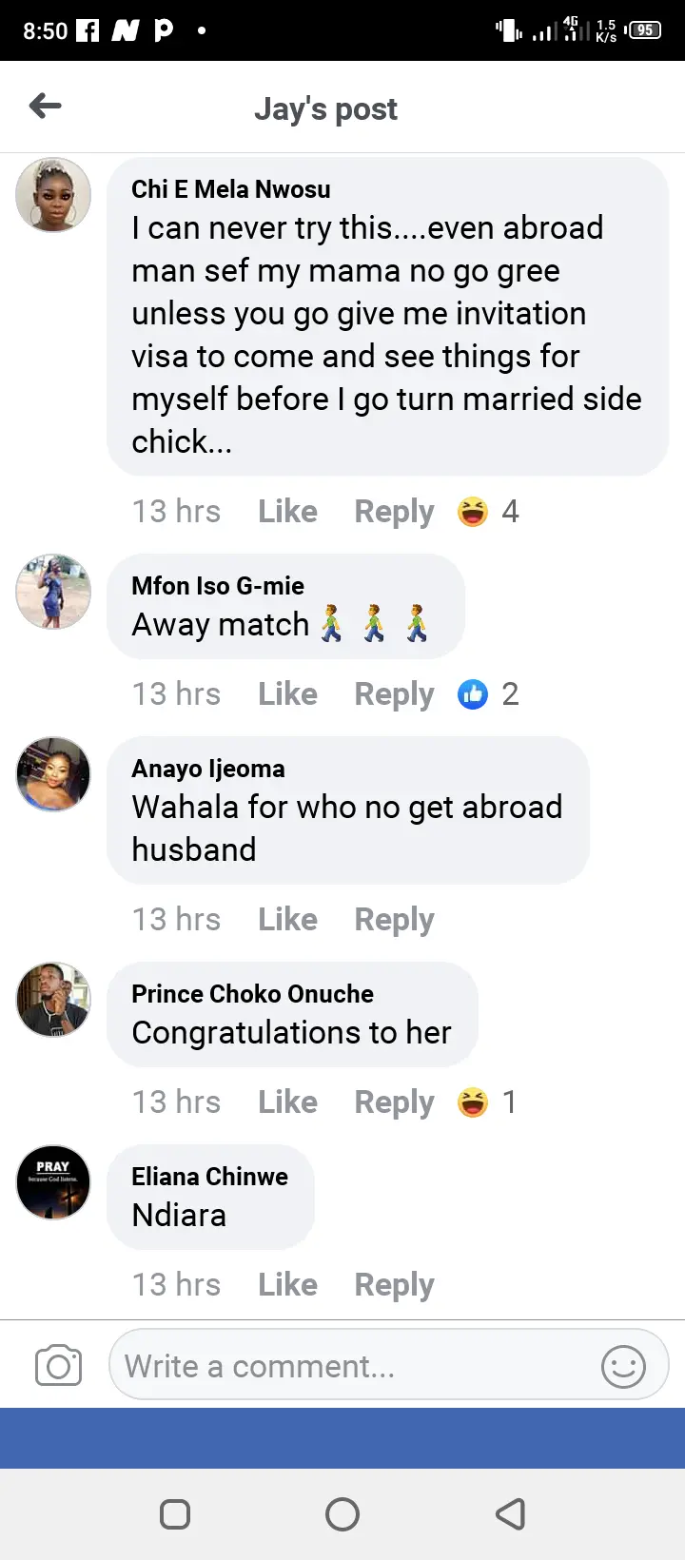Tap the Write a comment field

(x=352, y=1367)
